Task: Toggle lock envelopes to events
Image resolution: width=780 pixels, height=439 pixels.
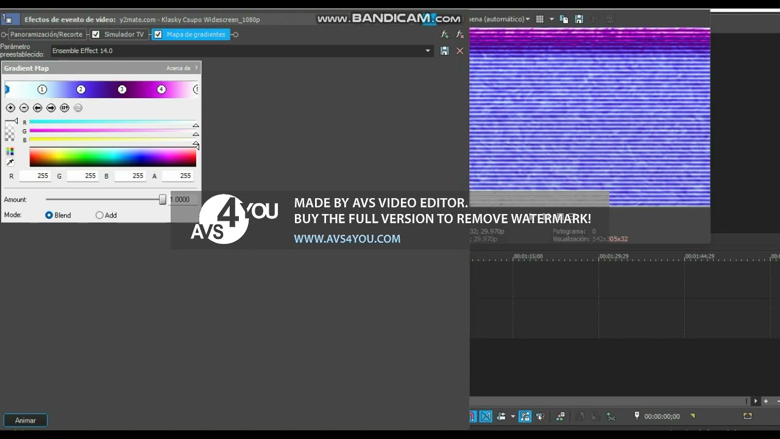Action: tap(525, 416)
